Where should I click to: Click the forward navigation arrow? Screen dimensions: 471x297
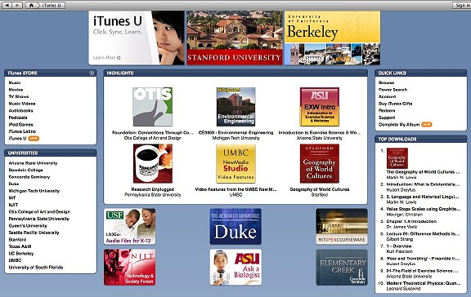click(x=17, y=5)
